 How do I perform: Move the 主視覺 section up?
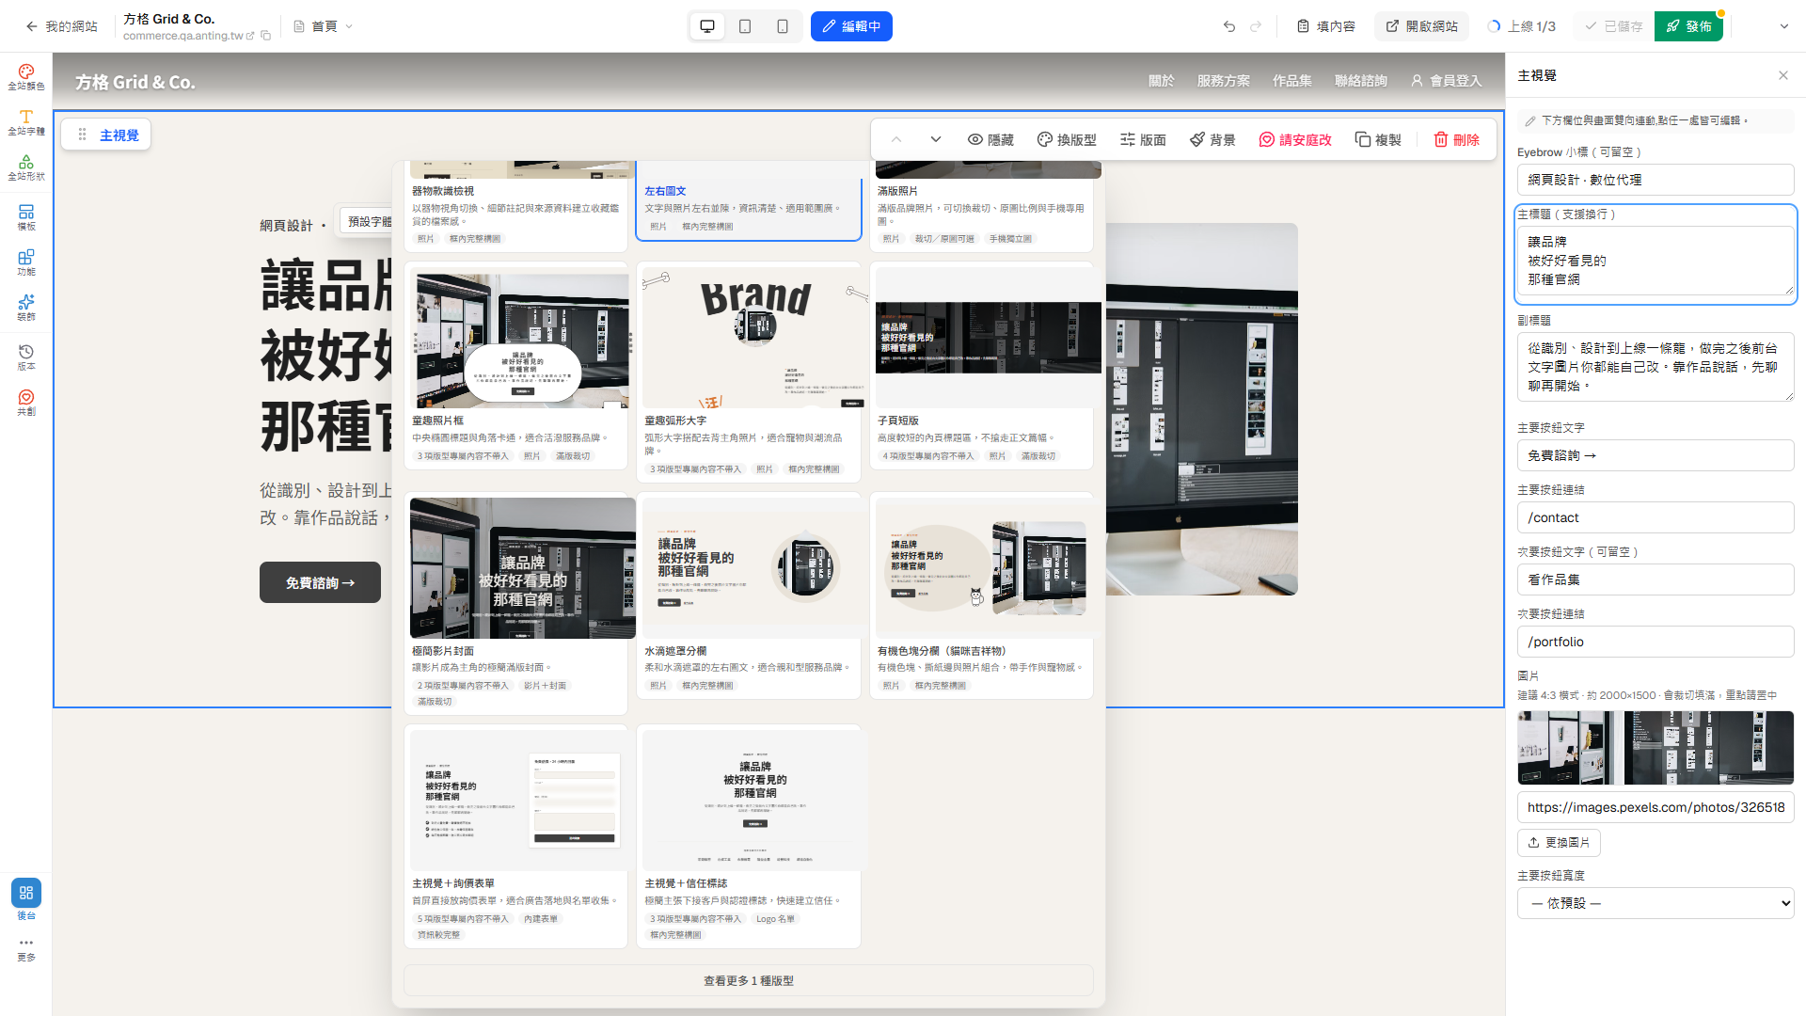point(896,139)
